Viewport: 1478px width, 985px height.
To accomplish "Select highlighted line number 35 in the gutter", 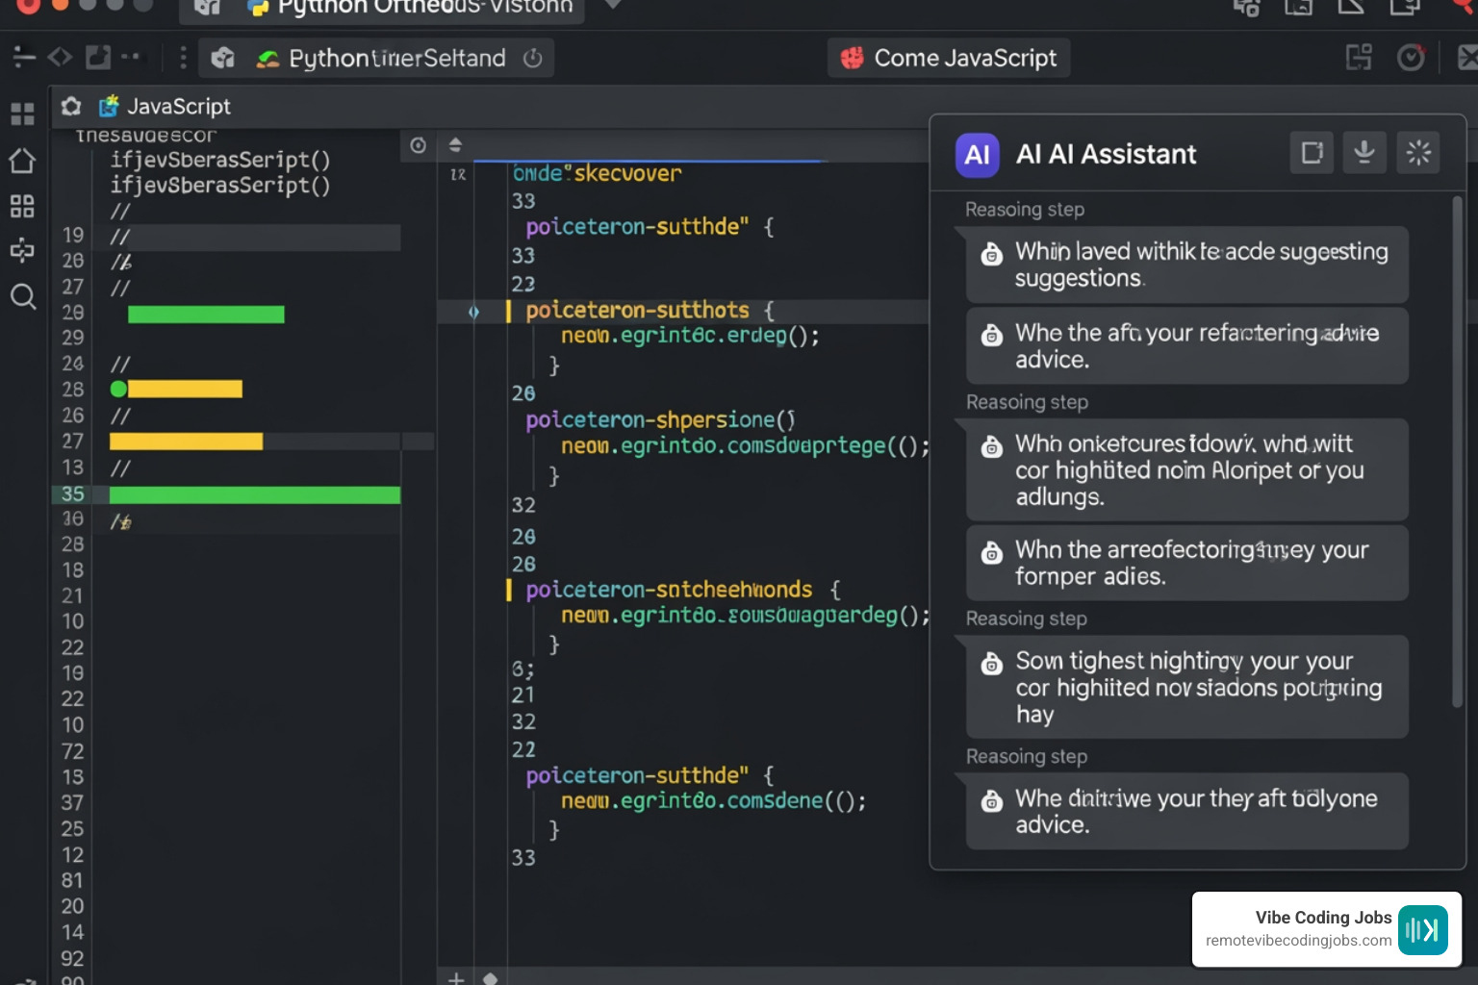I will pos(73,494).
